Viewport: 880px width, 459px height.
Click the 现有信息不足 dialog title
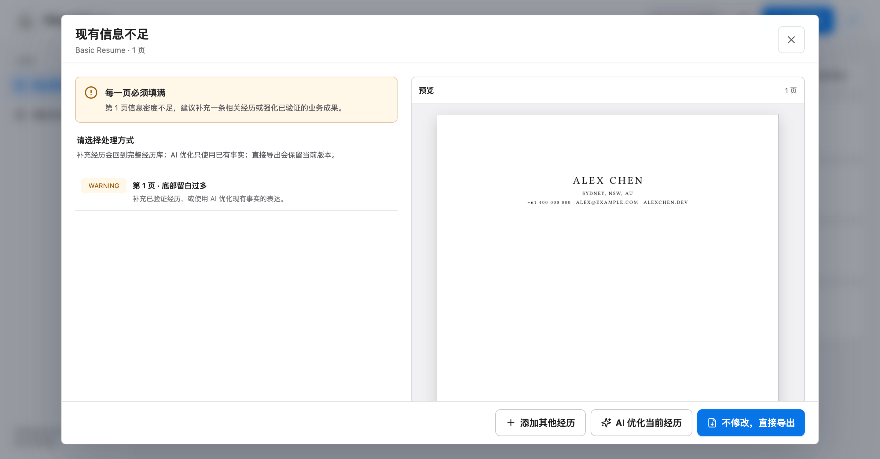tap(112, 34)
